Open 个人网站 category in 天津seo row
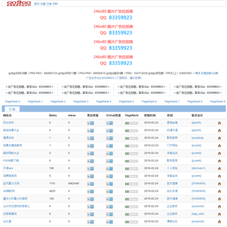Viewport: 227px width, 227px height. click(x=172, y=168)
